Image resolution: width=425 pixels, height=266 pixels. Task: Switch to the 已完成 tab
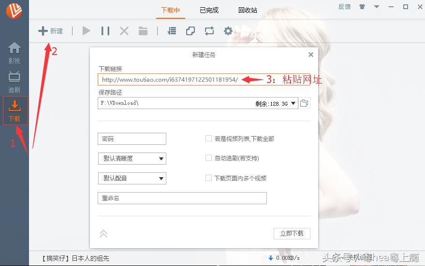(209, 10)
